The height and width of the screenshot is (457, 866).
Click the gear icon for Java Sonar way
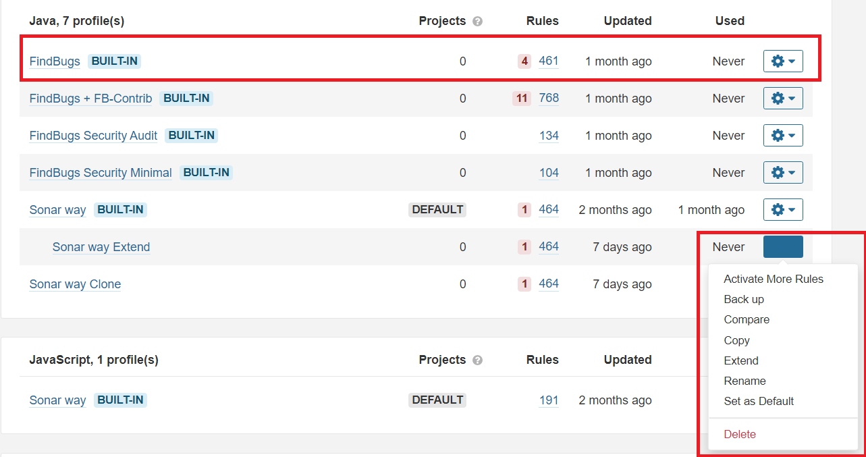(783, 210)
